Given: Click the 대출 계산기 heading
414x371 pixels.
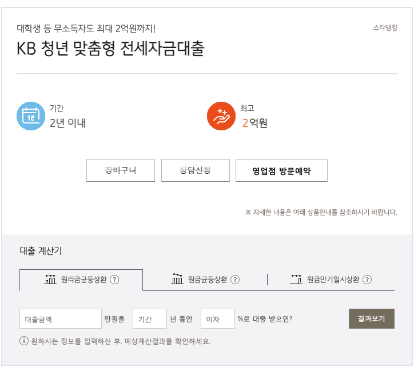Looking at the screenshot, I should [41, 251].
